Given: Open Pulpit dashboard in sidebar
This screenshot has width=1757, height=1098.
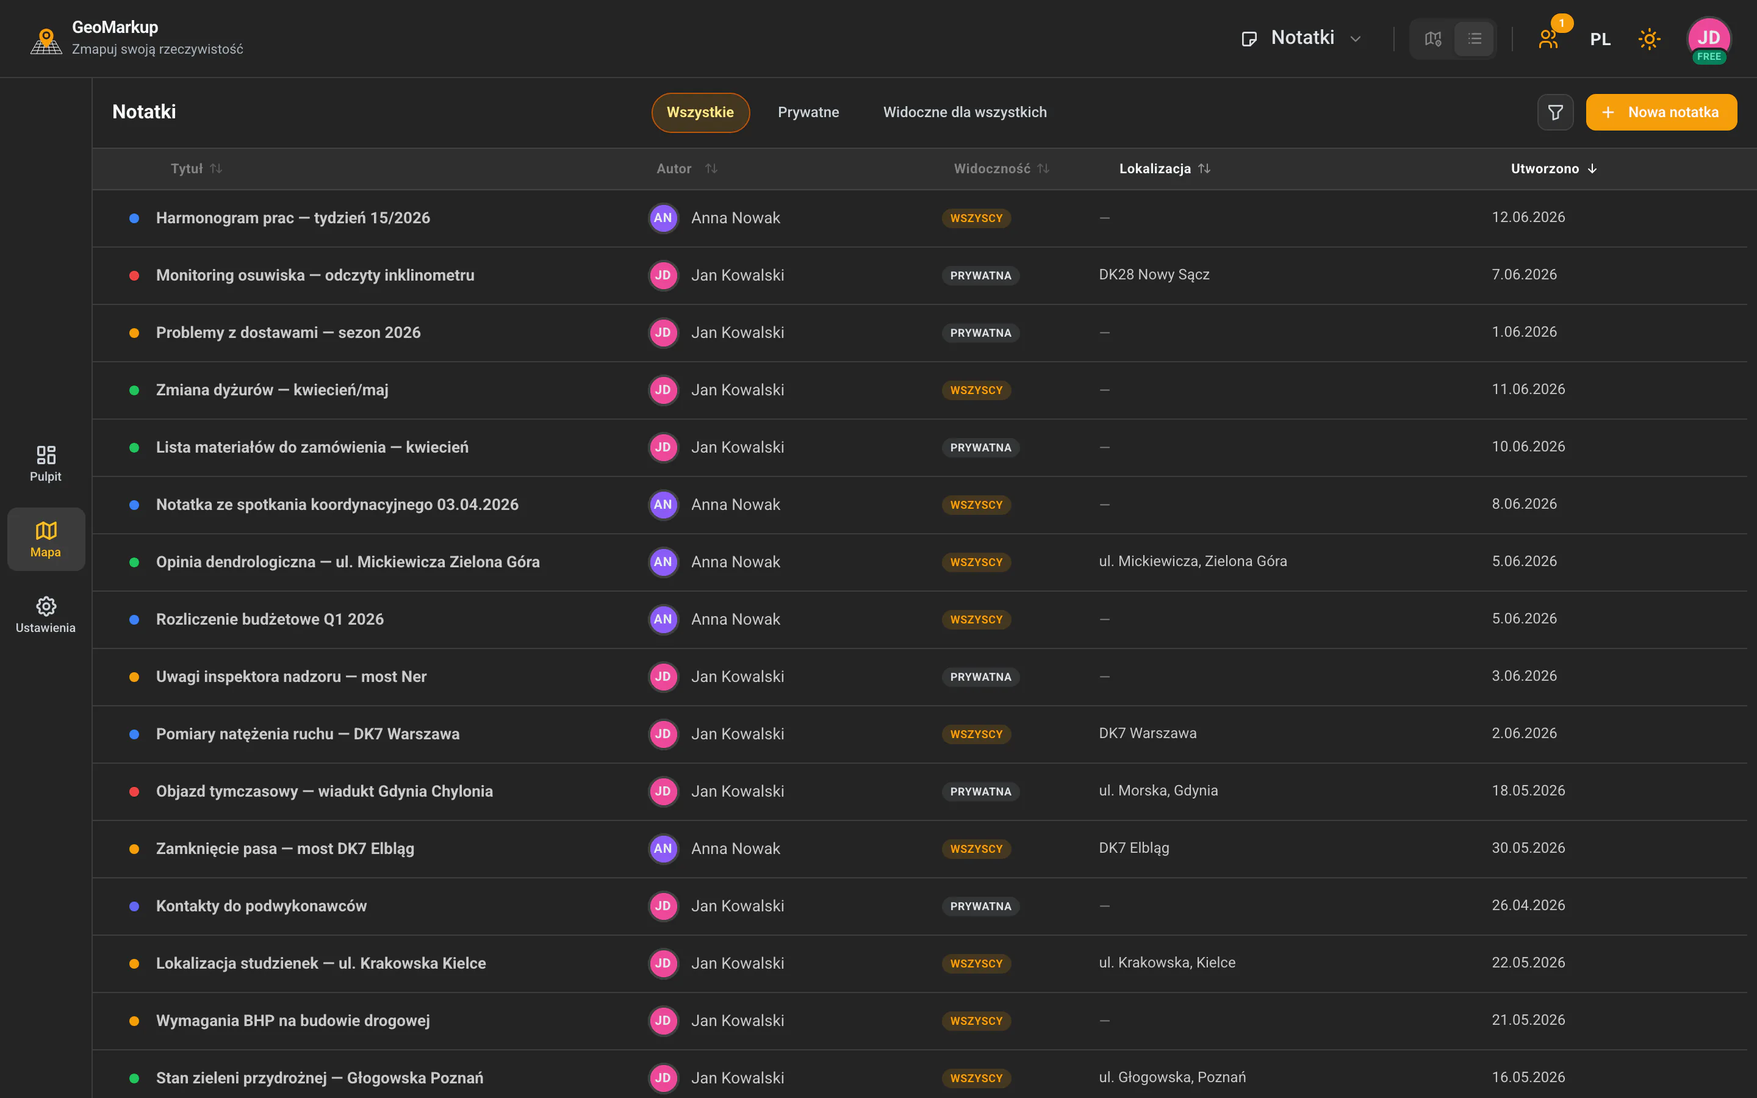Looking at the screenshot, I should tap(46, 464).
